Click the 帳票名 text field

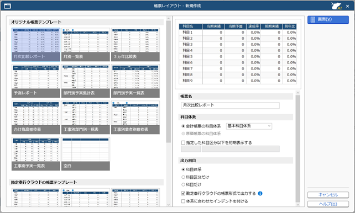tap(230, 105)
